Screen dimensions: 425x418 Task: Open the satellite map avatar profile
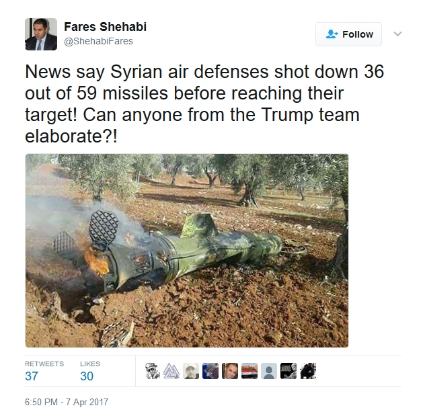tap(210, 371)
